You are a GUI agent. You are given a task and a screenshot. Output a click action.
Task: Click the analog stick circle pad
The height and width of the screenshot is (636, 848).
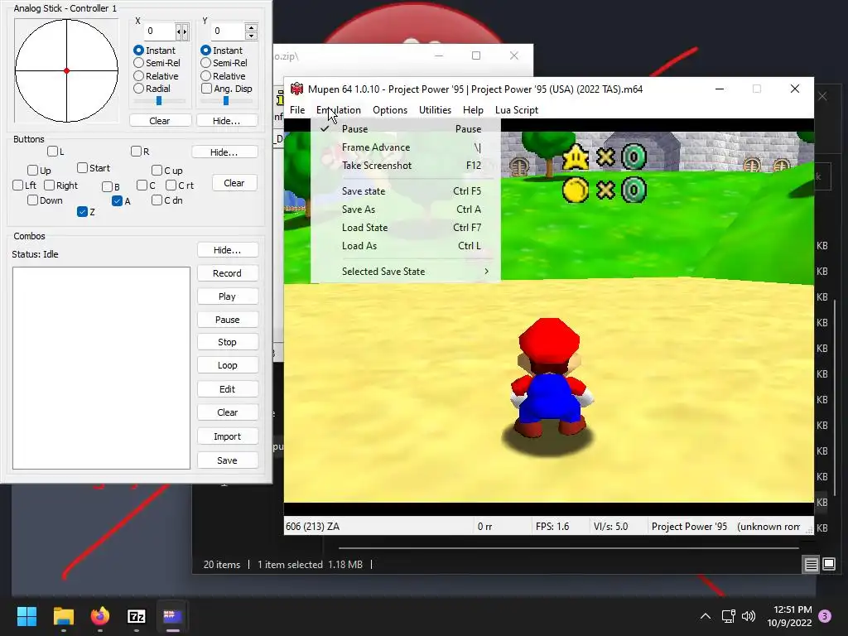pyautogui.click(x=66, y=71)
